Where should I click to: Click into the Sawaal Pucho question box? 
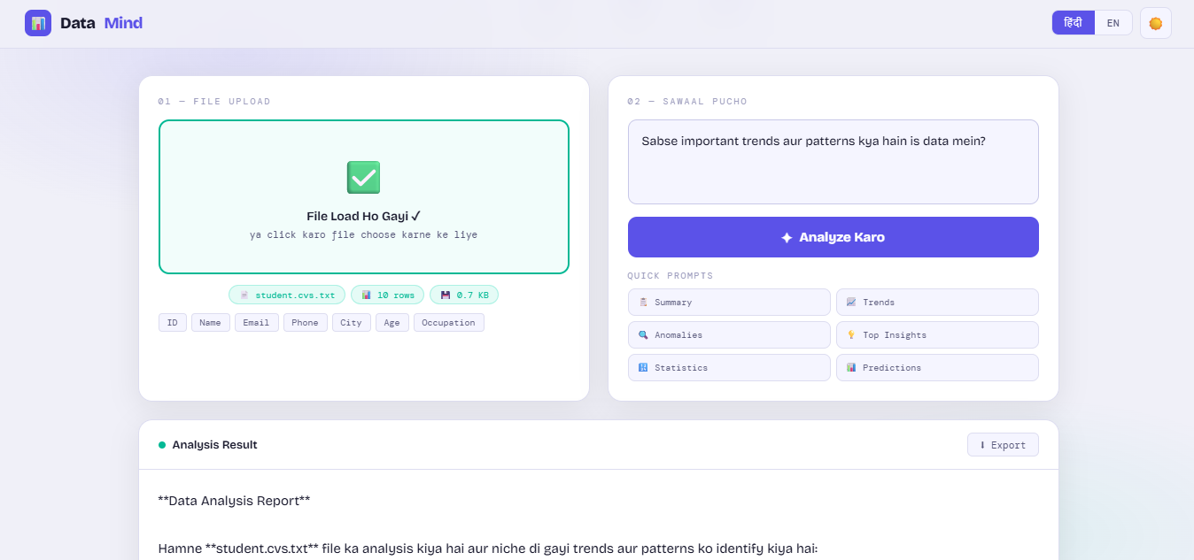coord(833,162)
